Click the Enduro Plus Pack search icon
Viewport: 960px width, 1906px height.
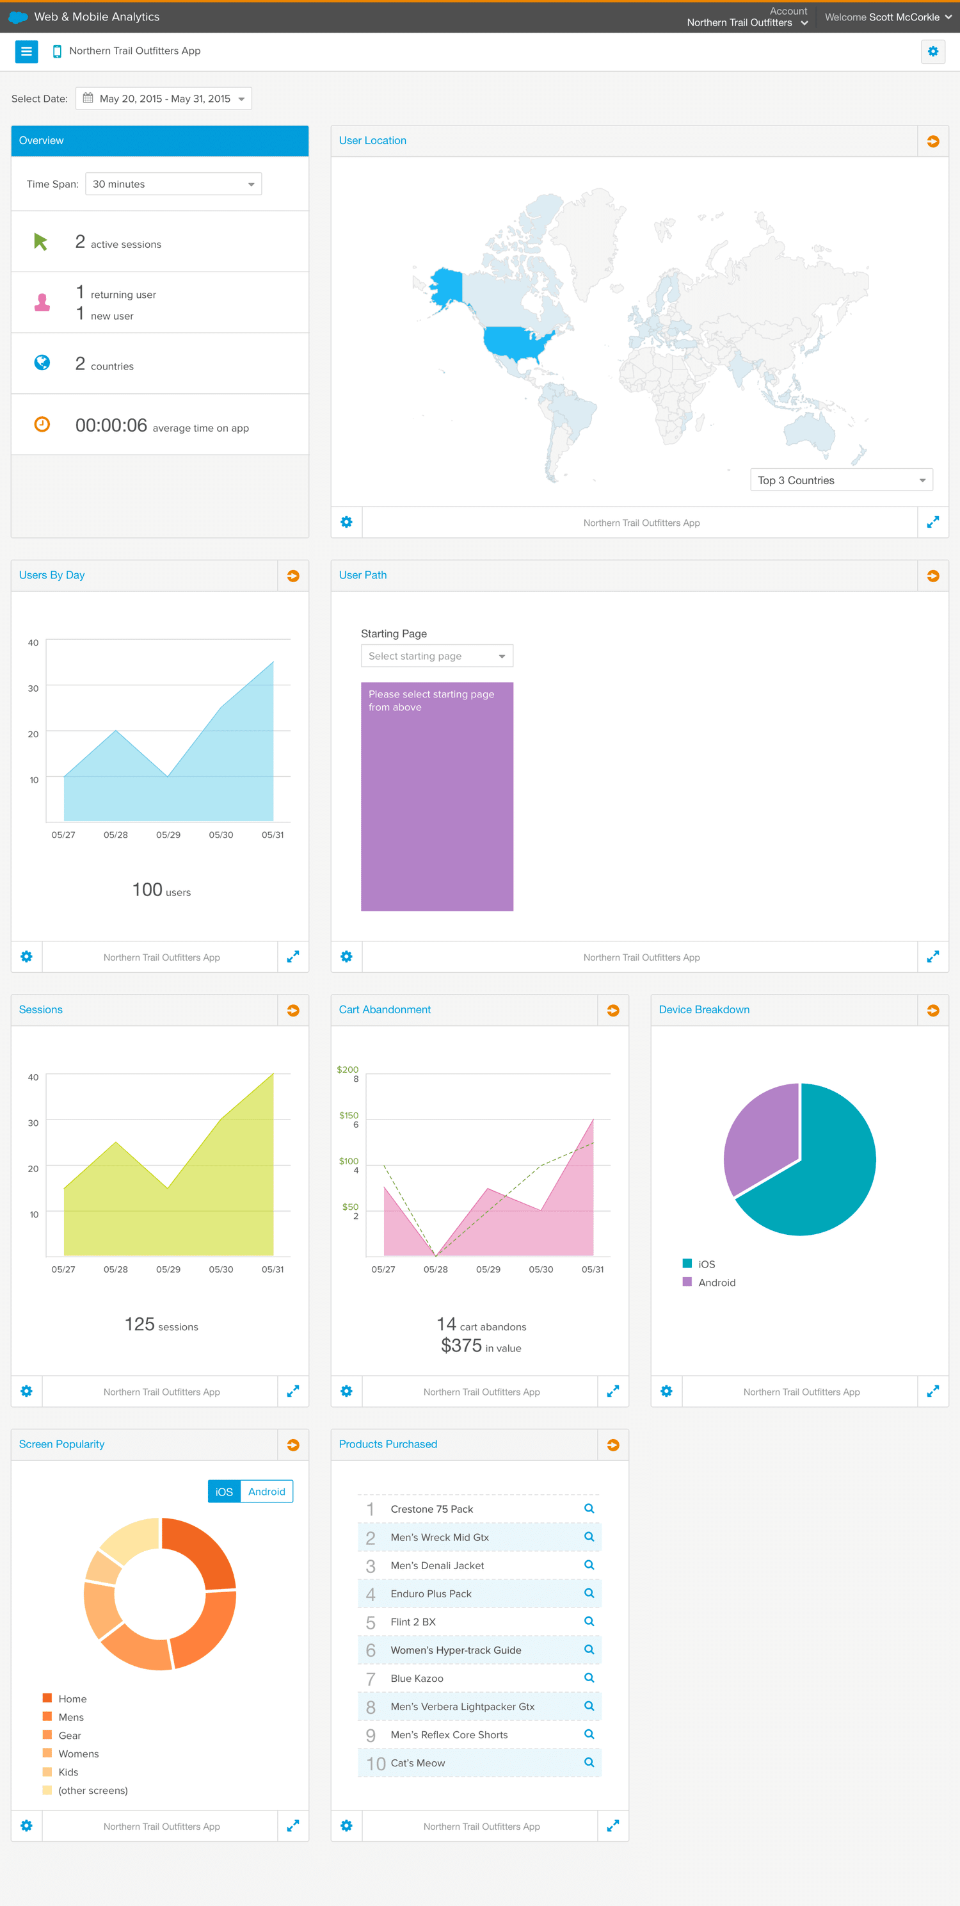589,1593
